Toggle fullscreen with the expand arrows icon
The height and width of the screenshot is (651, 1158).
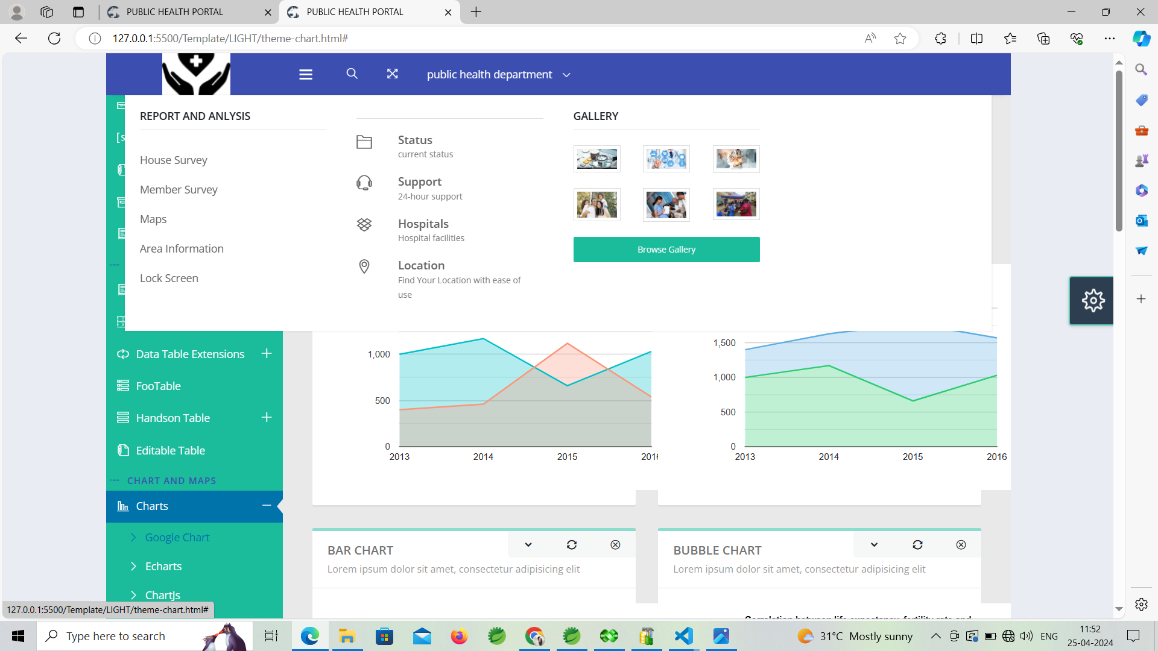click(392, 74)
